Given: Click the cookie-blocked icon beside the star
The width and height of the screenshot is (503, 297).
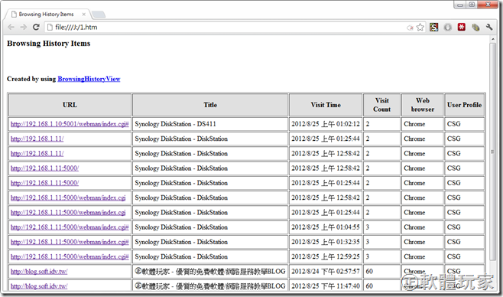Looking at the screenshot, I should [410, 28].
